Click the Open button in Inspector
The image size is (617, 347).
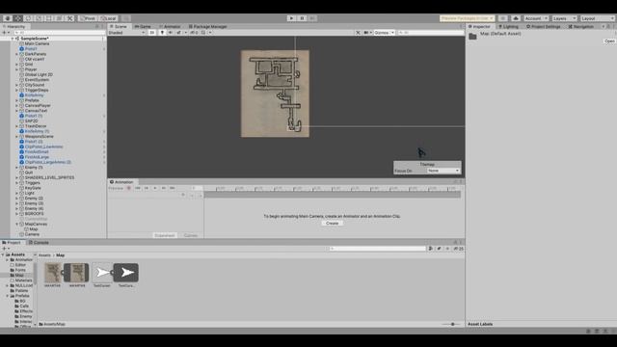609,40
